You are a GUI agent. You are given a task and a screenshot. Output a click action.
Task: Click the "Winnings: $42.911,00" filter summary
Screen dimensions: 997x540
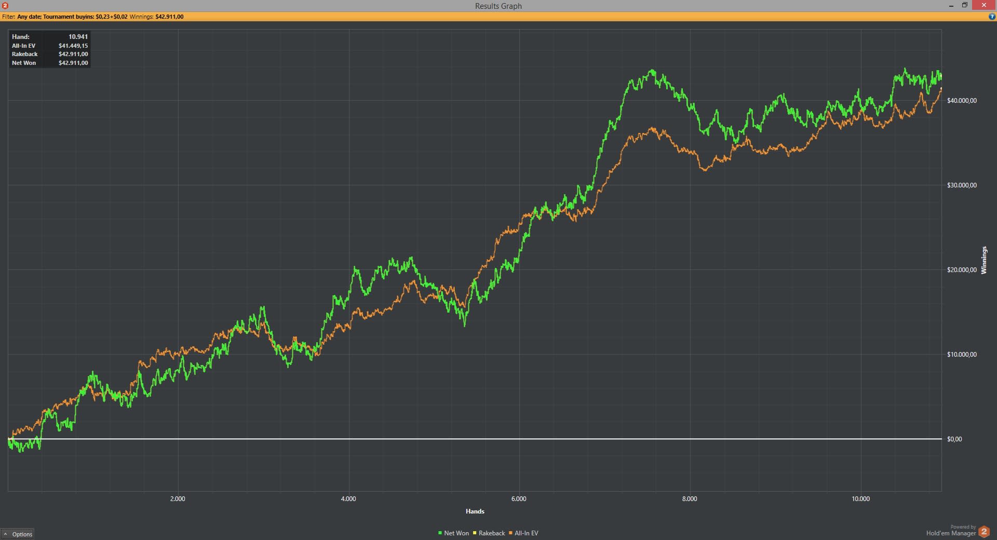[x=156, y=17]
